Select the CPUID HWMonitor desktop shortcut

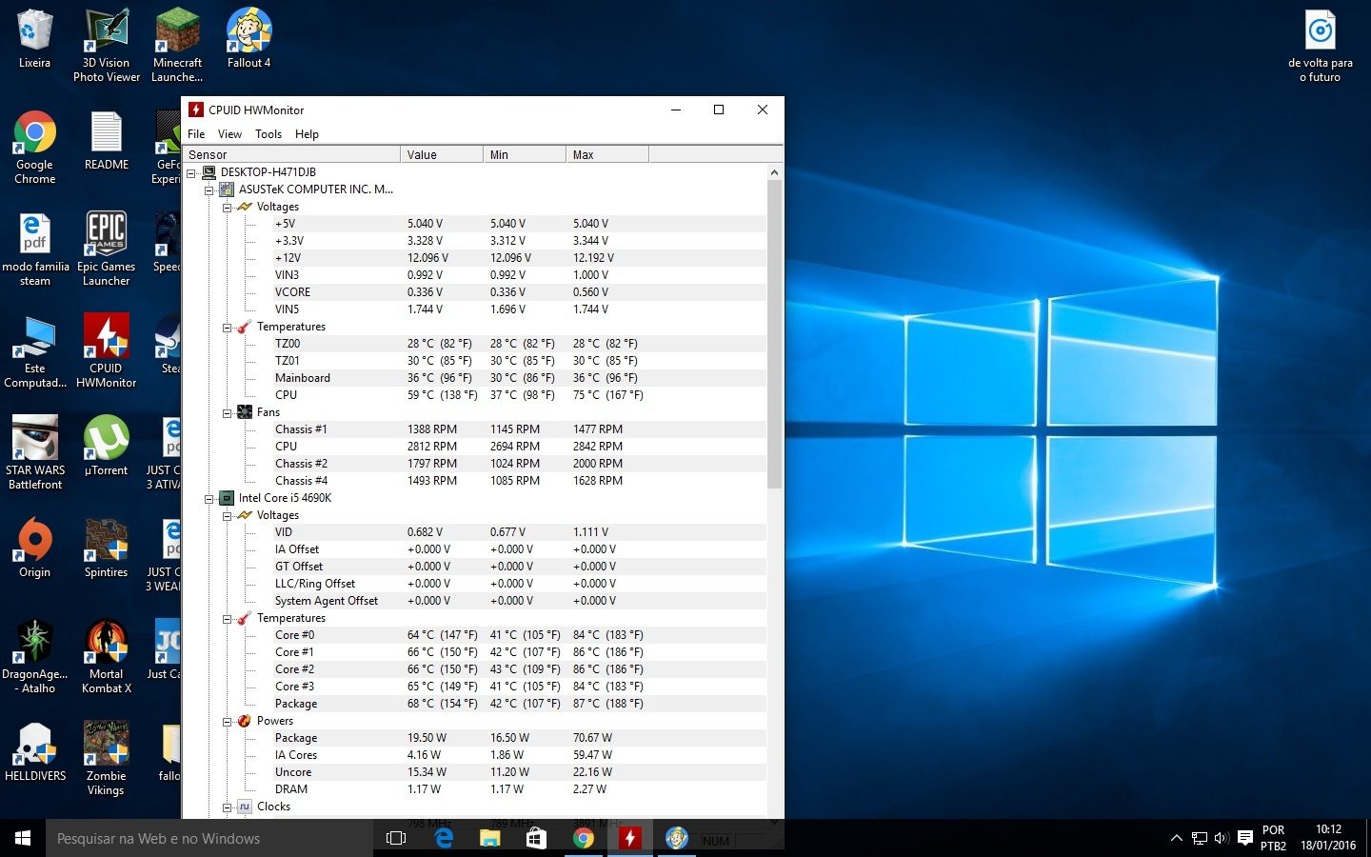coord(106,351)
